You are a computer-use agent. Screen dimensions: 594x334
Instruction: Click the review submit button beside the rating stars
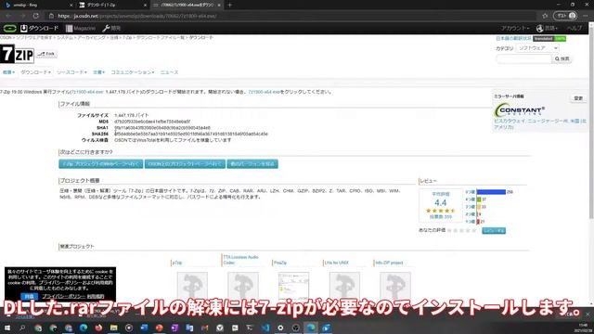[494, 231]
